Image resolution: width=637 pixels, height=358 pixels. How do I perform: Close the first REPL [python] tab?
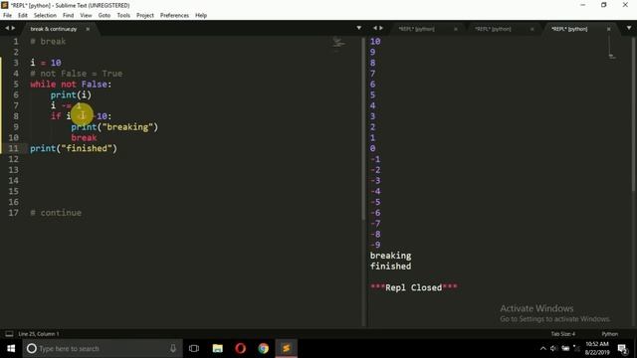456,29
